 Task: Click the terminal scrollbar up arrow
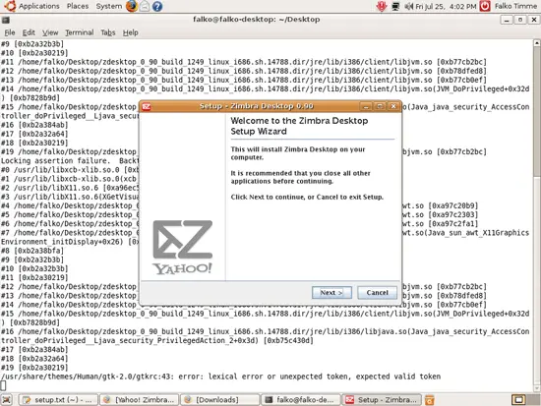[x=536, y=43]
